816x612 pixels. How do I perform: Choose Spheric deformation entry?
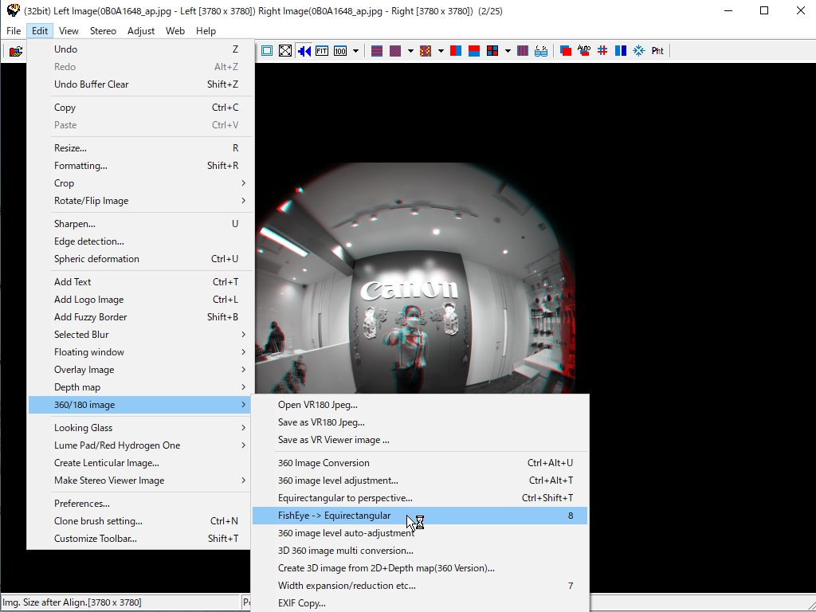(x=140, y=259)
